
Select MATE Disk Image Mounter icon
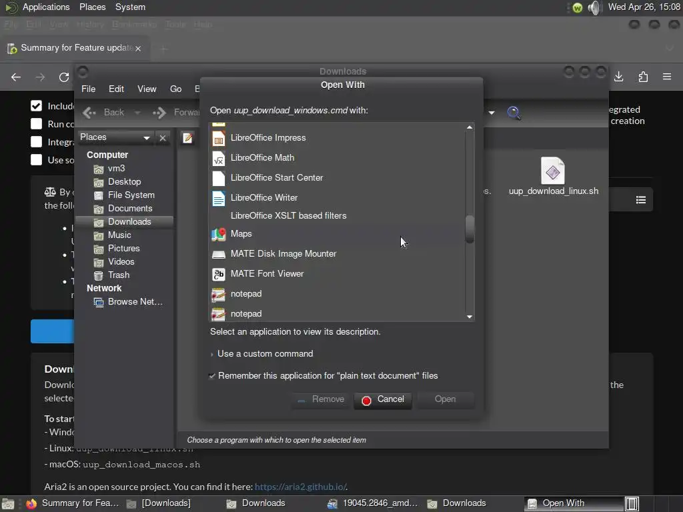tap(219, 254)
